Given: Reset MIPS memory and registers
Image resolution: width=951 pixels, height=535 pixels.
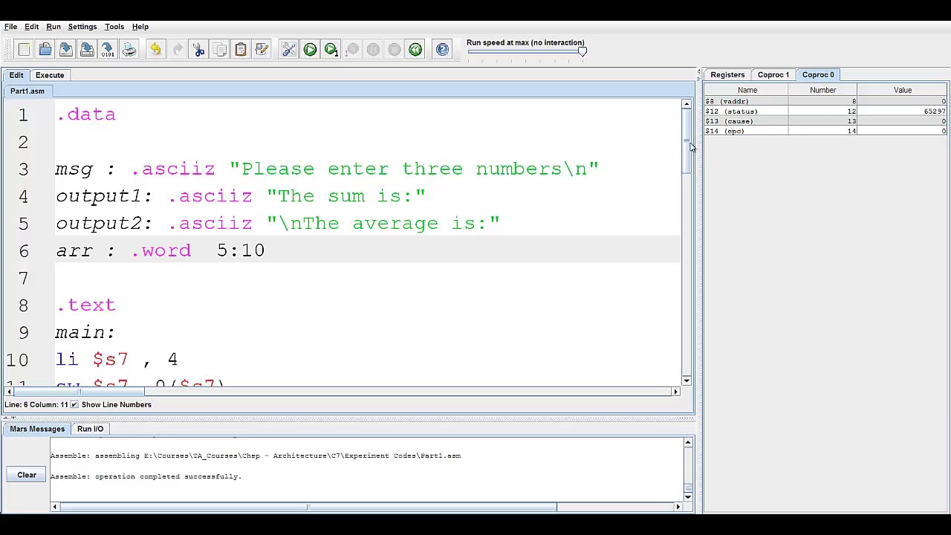Looking at the screenshot, I should point(415,50).
